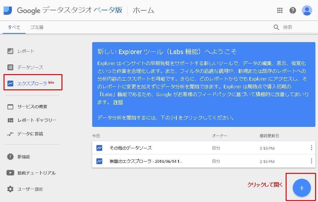The image size is (318, 202).
Task: Open the user account avatar
Action: [x=307, y=10]
